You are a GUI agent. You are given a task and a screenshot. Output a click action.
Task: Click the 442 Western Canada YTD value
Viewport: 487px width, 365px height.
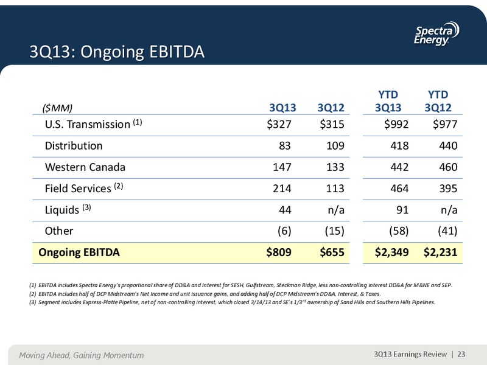399,167
